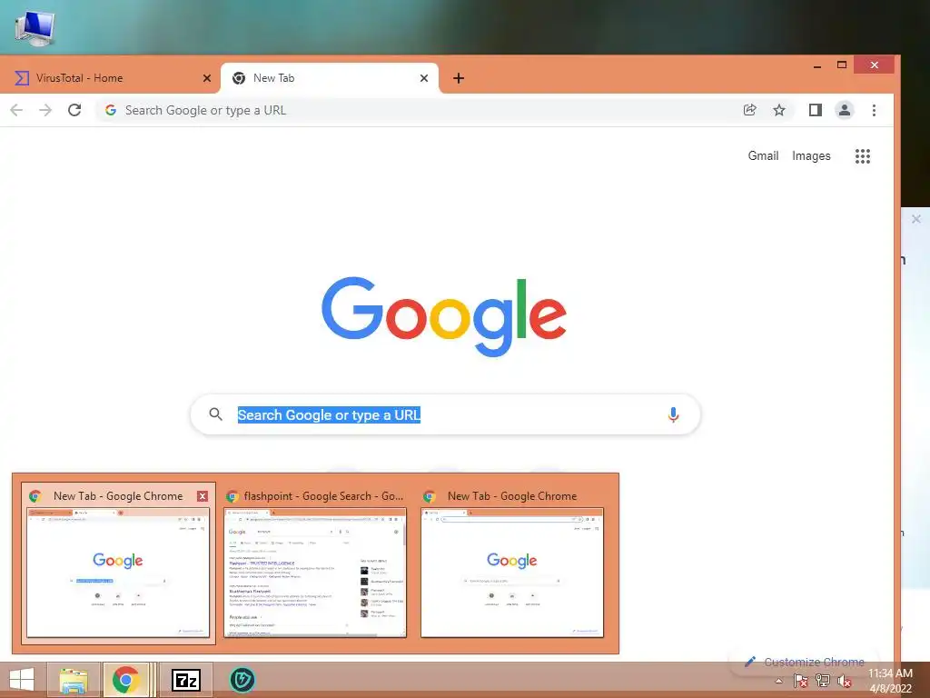Maximize the Chrome window
Image resolution: width=930 pixels, height=698 pixels.
[x=842, y=65]
